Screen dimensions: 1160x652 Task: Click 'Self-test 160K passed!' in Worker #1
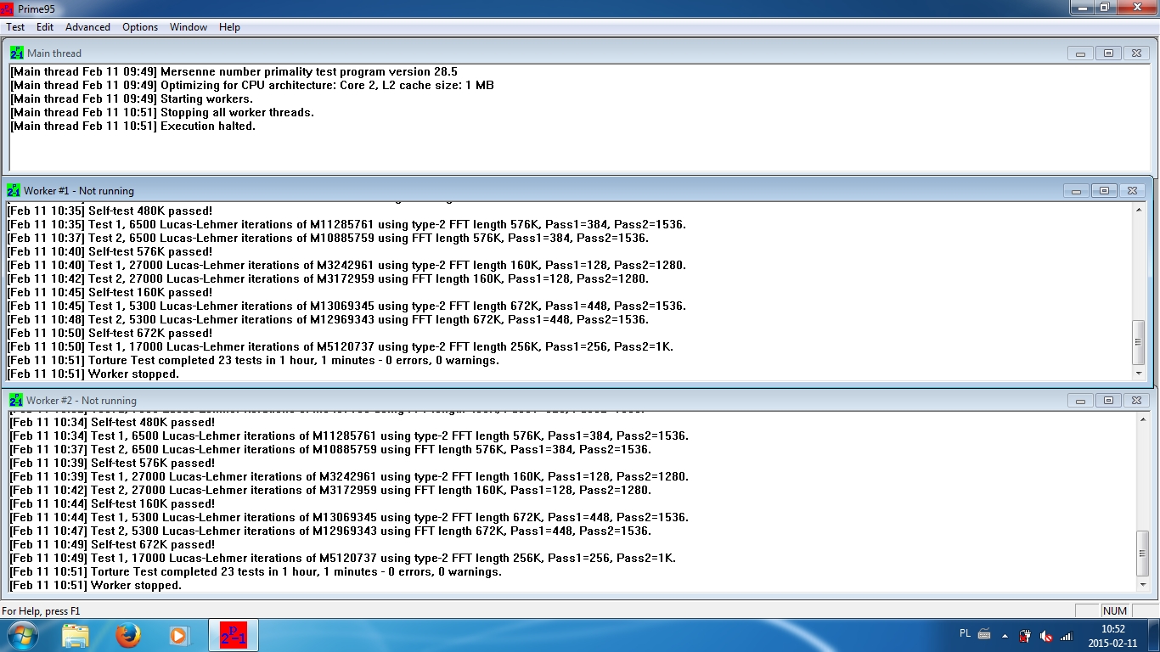[x=110, y=293]
